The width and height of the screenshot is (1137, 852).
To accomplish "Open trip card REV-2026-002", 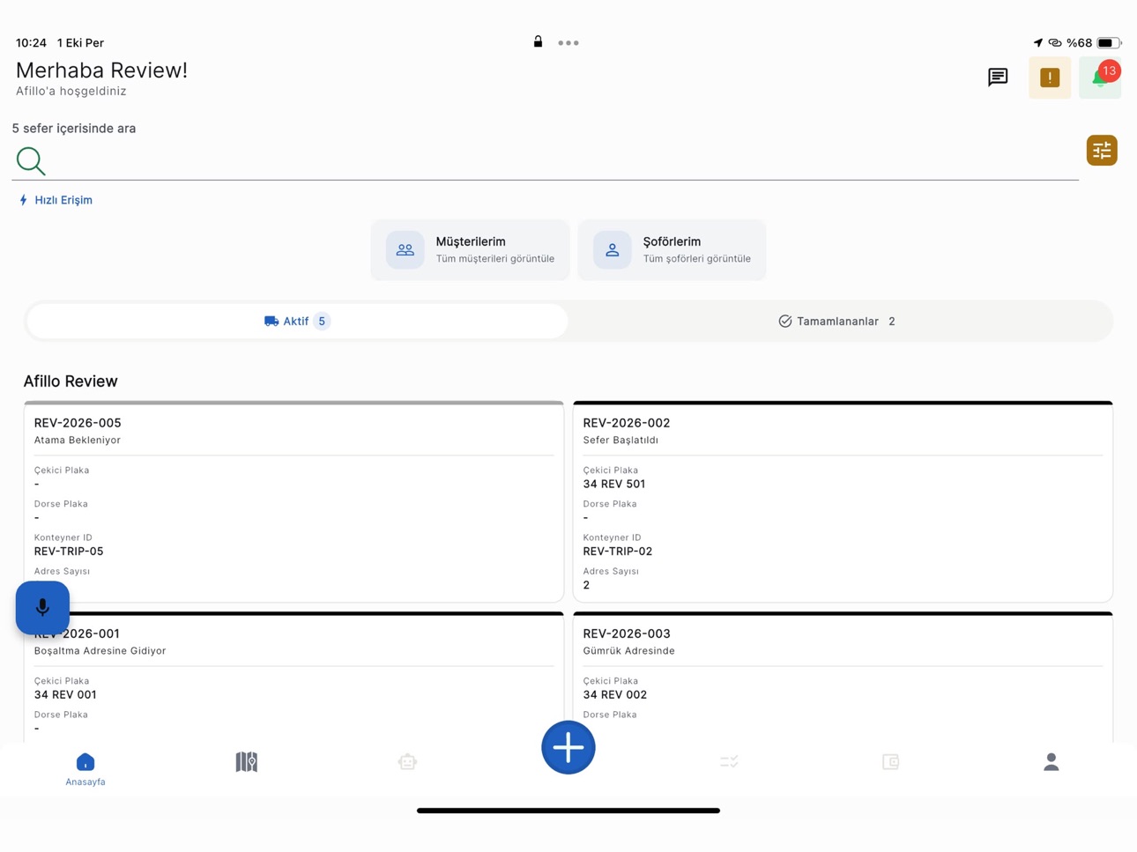I will point(843,501).
